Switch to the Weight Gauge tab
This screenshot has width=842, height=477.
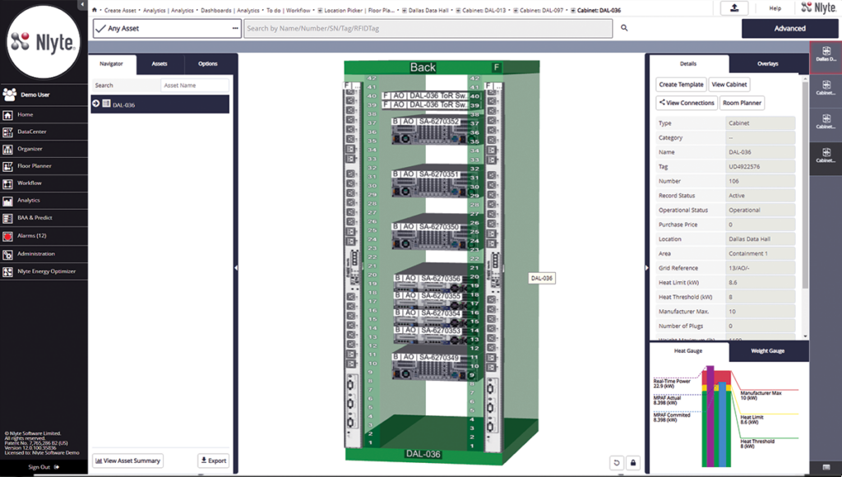pyautogui.click(x=768, y=351)
